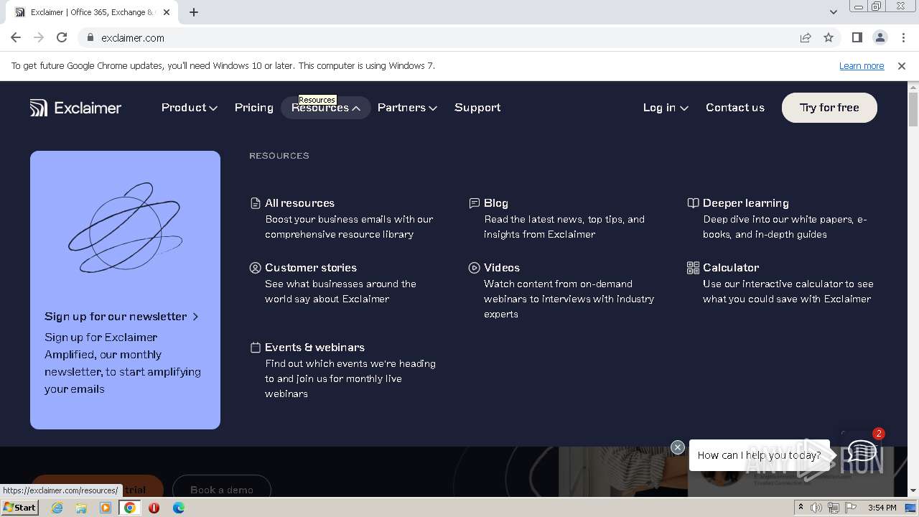
Task: Click the Deeper learning book icon
Action: [693, 203]
